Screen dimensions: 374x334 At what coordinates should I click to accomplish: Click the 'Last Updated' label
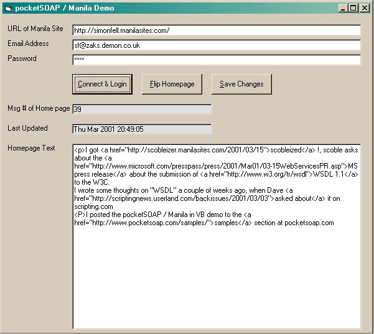[x=27, y=128]
